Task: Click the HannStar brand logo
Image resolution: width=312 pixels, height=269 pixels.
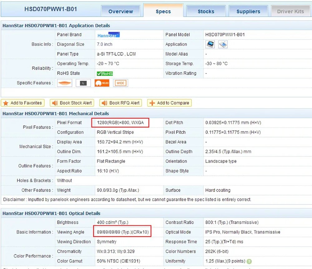Action: point(109,35)
